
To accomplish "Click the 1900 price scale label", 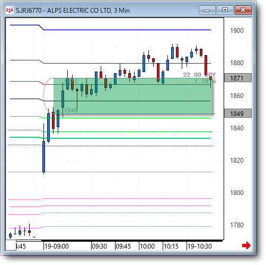I will tap(237, 31).
